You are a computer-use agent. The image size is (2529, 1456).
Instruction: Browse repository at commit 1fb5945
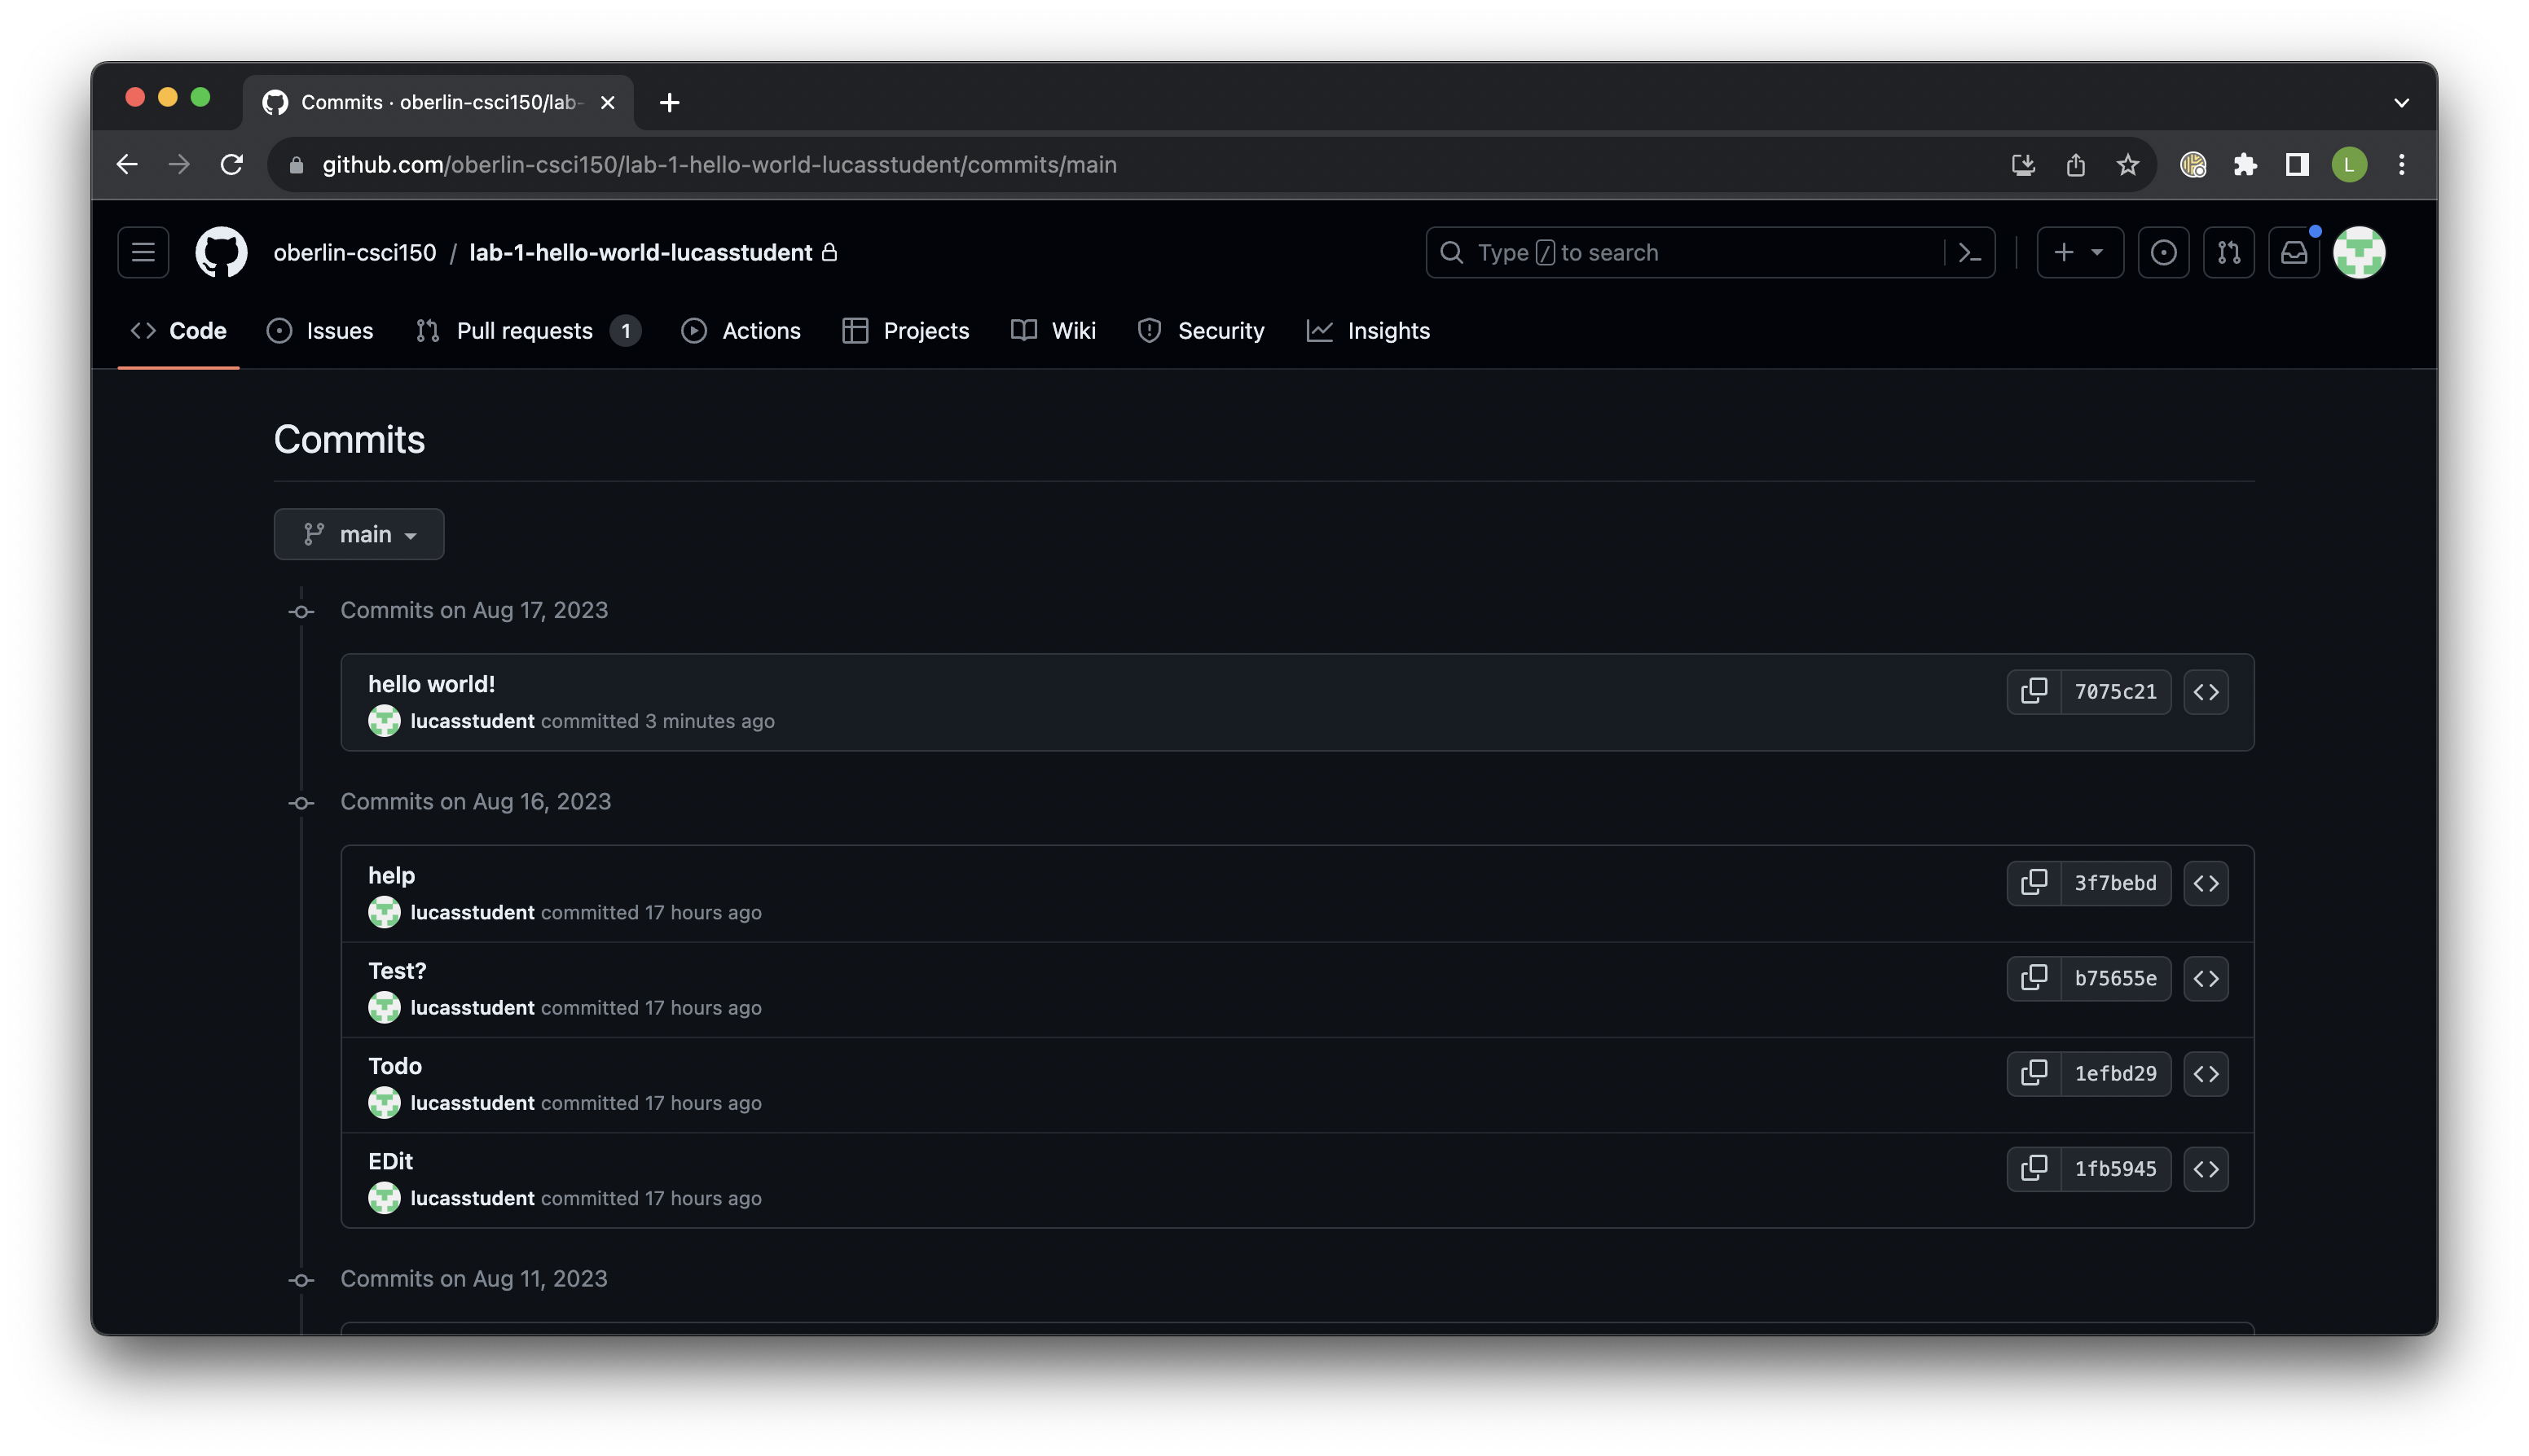(2206, 1168)
